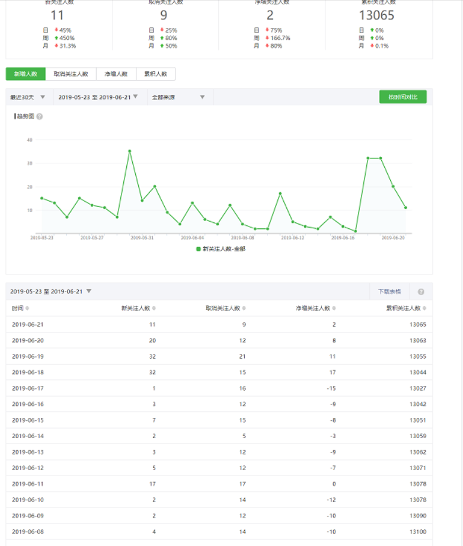Click the 2019-06-09 table row date
The image size is (463, 546).
point(28,516)
